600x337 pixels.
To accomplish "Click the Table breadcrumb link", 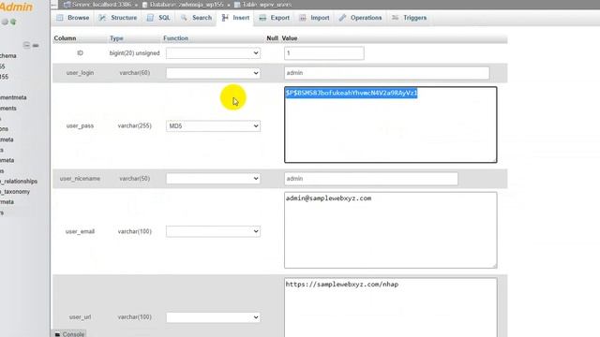I will point(266,5).
